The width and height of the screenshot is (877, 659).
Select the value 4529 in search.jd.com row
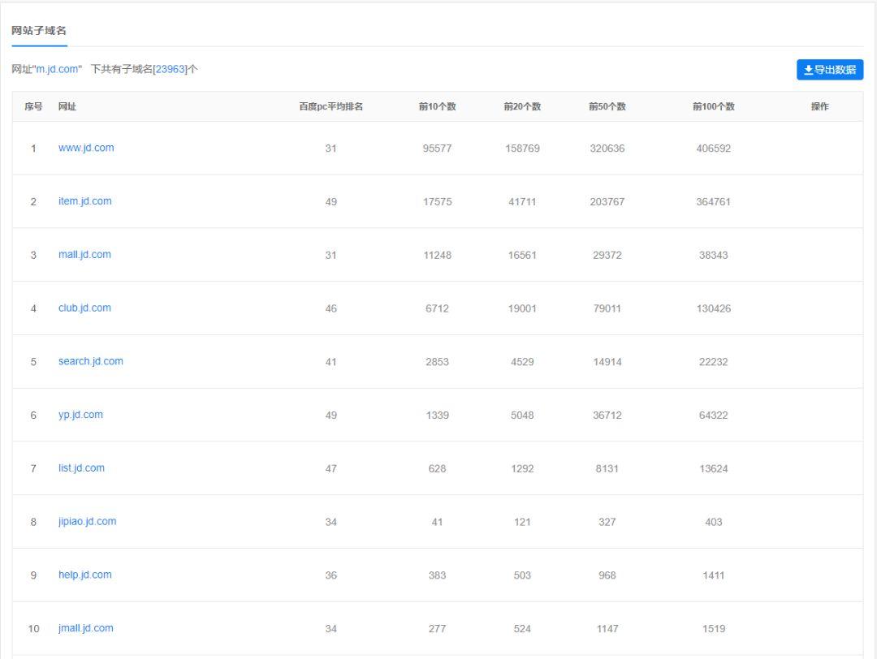[x=522, y=362]
